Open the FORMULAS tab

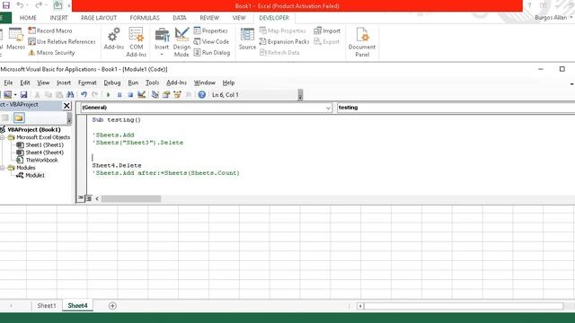coord(145,18)
